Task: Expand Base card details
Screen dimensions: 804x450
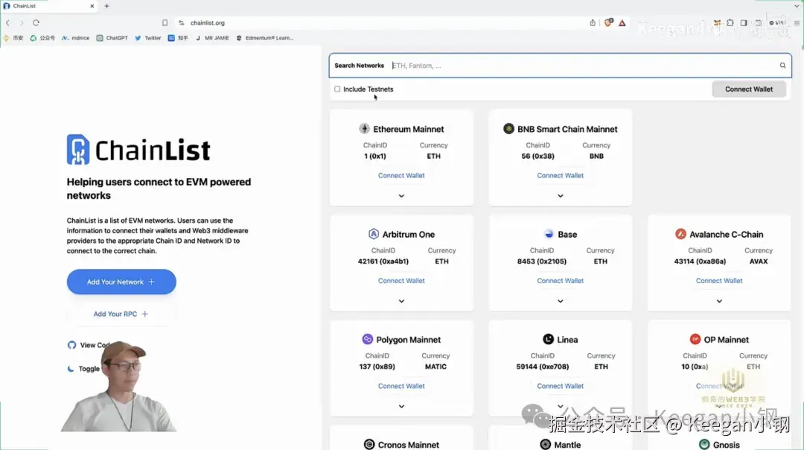Action: point(561,301)
